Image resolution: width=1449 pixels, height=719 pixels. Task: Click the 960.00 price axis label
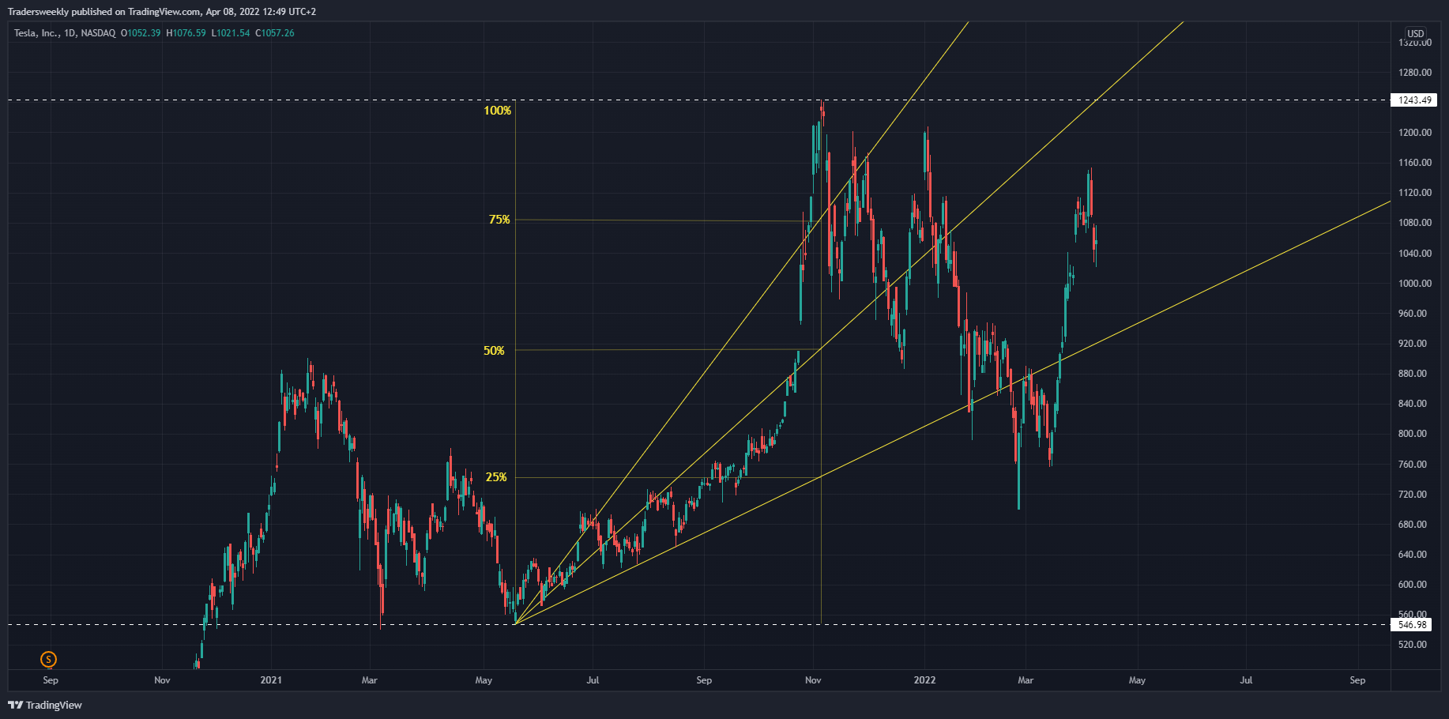[1413, 314]
